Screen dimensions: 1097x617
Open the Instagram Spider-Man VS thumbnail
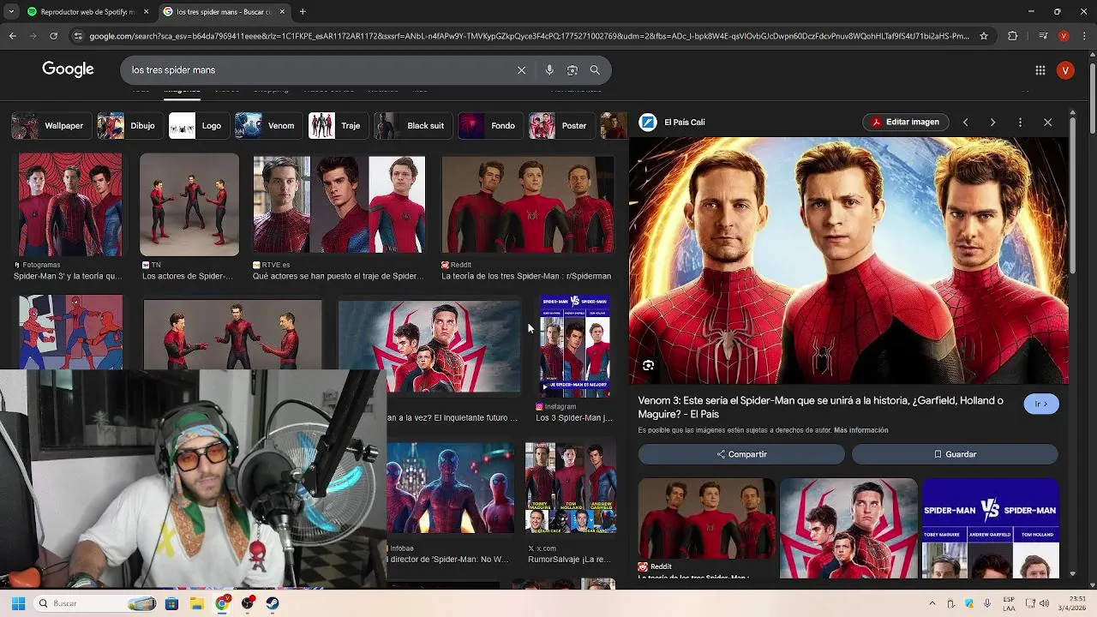coord(575,346)
